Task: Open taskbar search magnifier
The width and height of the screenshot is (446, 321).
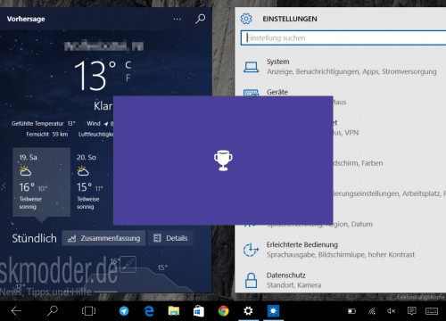Action: [53, 310]
